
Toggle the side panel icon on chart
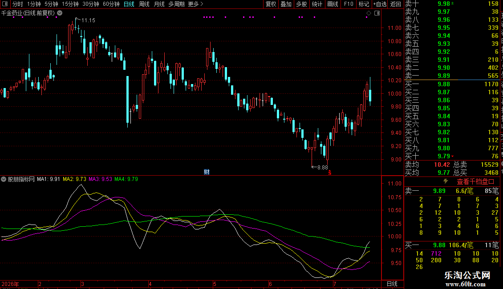pos(377,13)
